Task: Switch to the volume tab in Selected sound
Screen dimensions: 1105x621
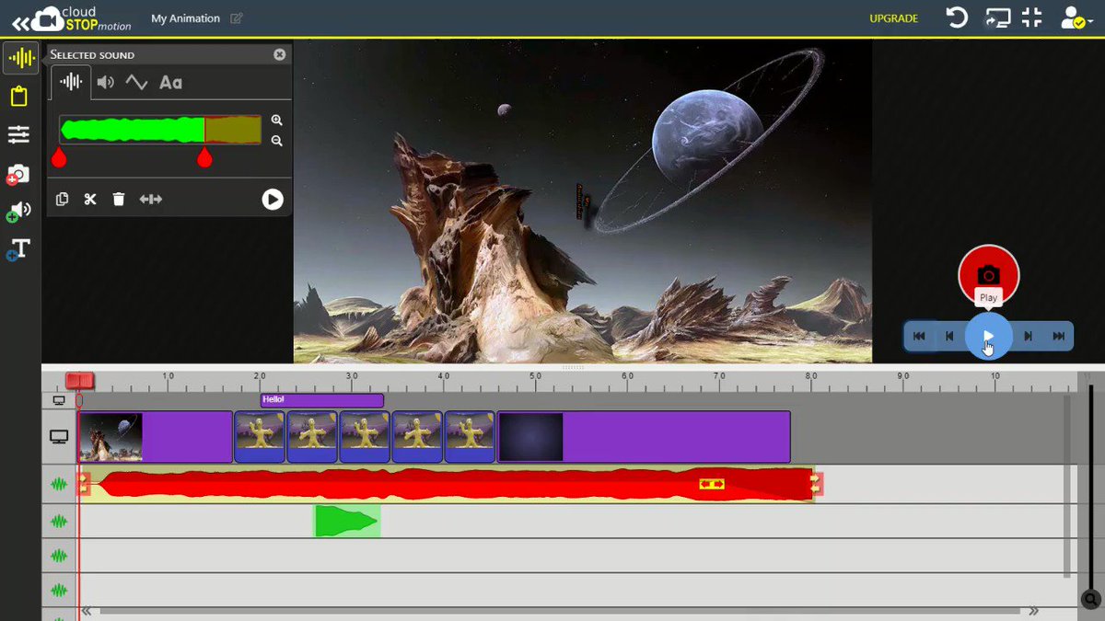Action: pyautogui.click(x=106, y=82)
